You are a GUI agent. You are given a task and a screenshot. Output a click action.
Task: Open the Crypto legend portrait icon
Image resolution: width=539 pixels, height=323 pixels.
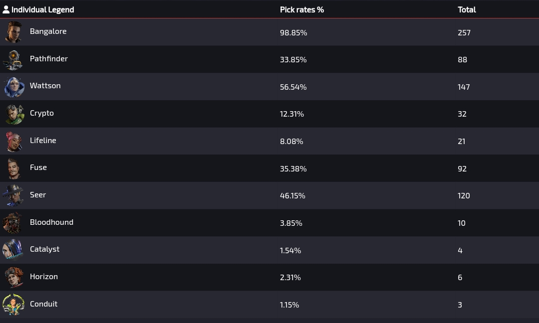[x=14, y=114]
